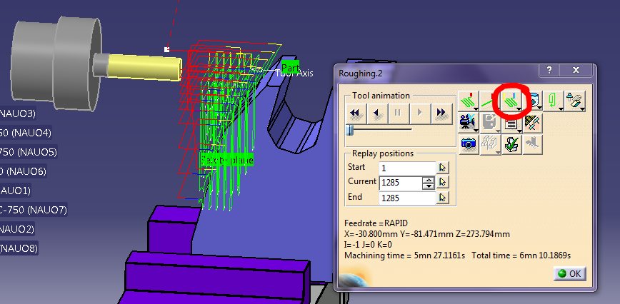Click the Start replay position field
Screen dimensions: 620x304
pyautogui.click(x=407, y=168)
